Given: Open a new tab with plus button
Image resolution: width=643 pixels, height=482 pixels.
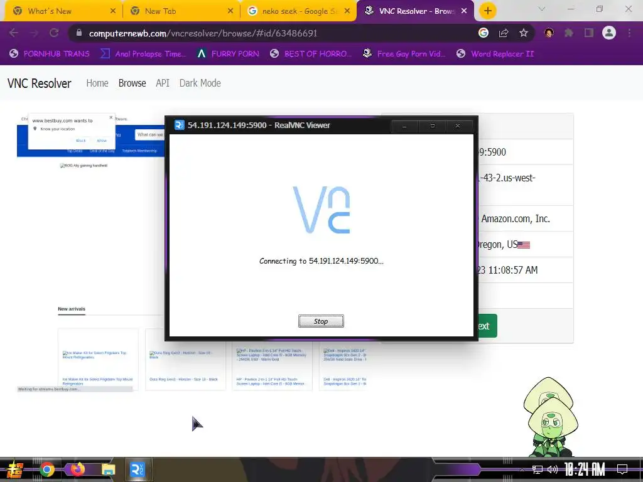Looking at the screenshot, I should click(487, 11).
